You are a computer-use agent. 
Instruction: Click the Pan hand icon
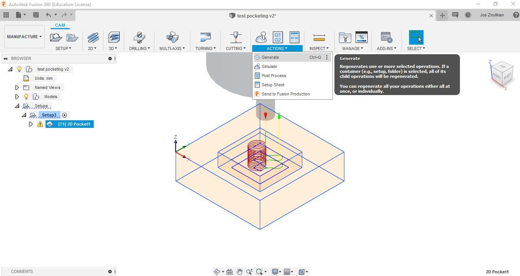240,272
